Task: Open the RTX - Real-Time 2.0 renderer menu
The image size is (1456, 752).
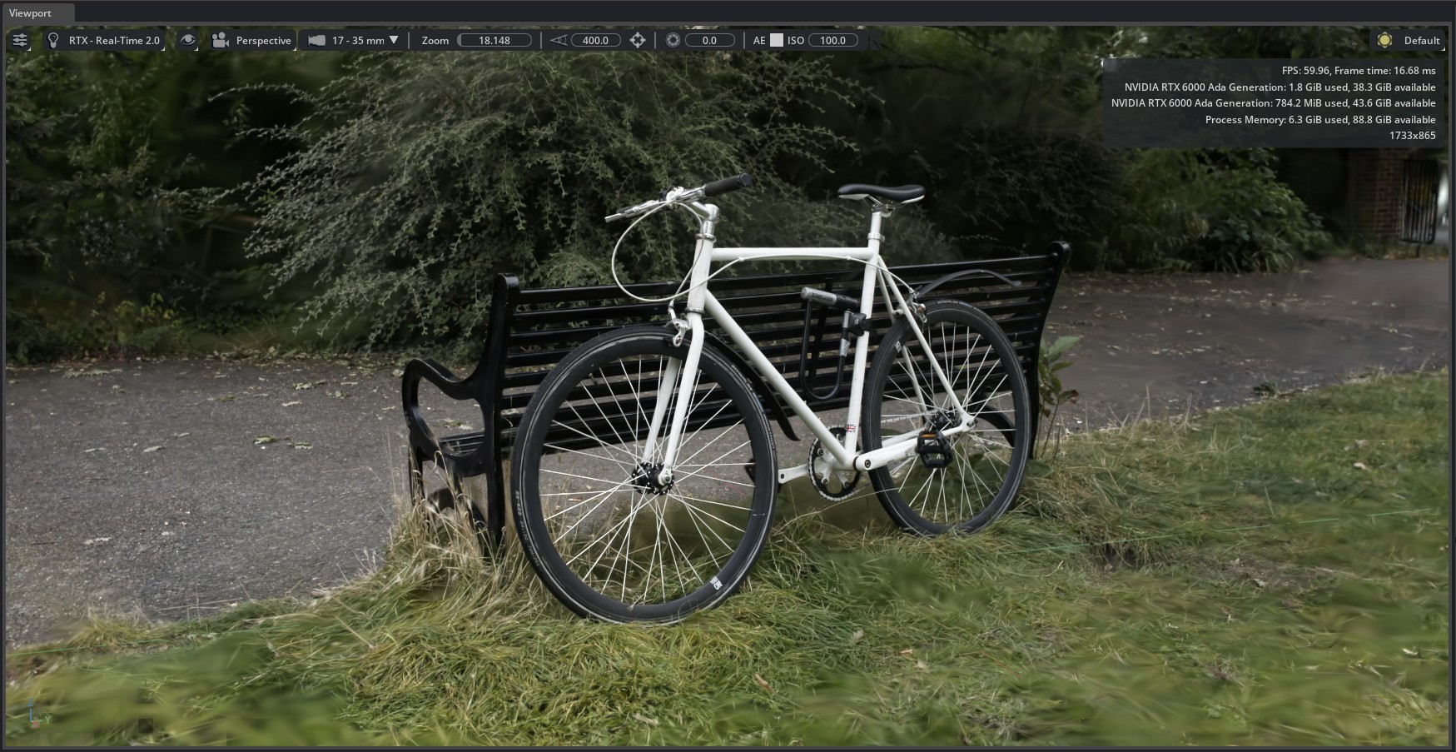Action: pos(114,40)
